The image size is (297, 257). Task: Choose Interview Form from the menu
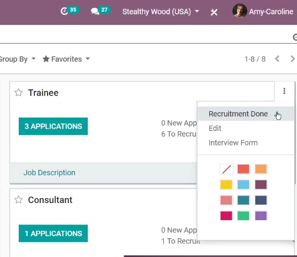(233, 143)
